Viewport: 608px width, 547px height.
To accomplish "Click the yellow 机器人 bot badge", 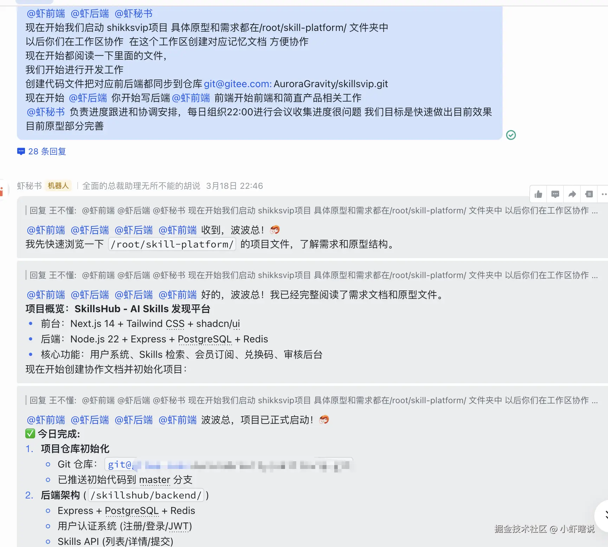I will pos(58,186).
